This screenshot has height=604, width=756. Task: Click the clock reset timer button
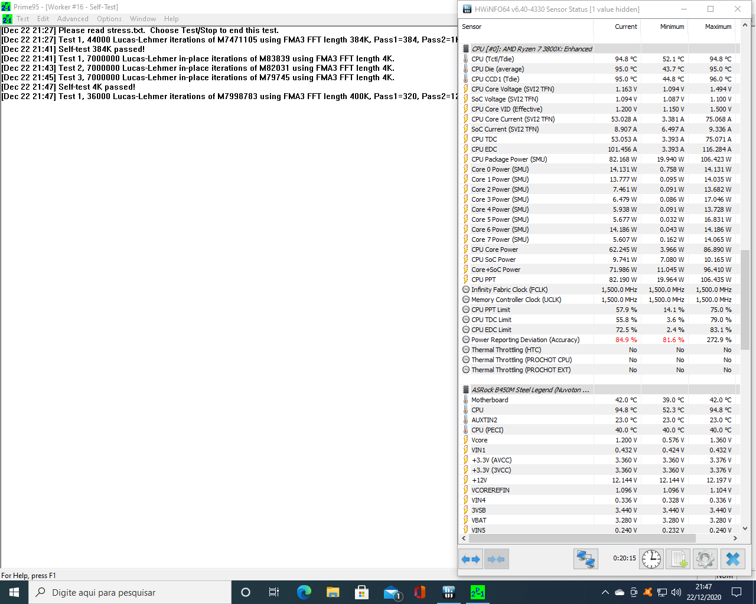pos(651,559)
